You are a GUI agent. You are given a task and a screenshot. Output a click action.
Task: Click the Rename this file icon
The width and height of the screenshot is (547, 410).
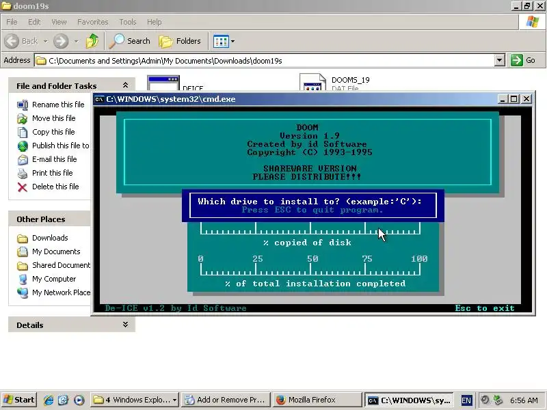23,105
